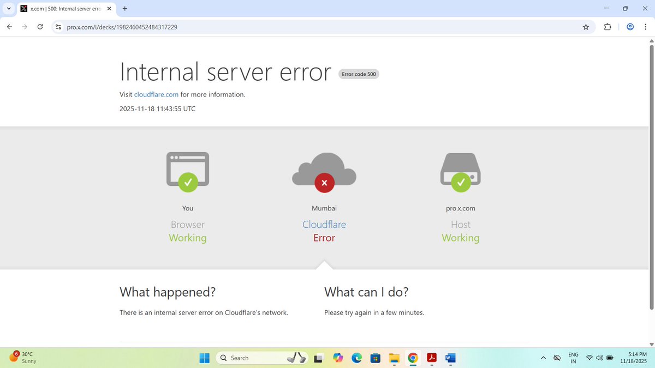Click the timestamp 2025-11-18 11:43:55 UTC
Screen dimensions: 655x368
tap(157, 108)
